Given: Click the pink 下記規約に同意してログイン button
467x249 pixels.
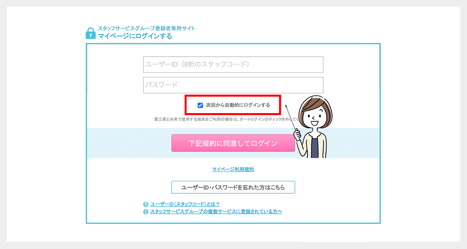Looking at the screenshot, I should (x=233, y=143).
